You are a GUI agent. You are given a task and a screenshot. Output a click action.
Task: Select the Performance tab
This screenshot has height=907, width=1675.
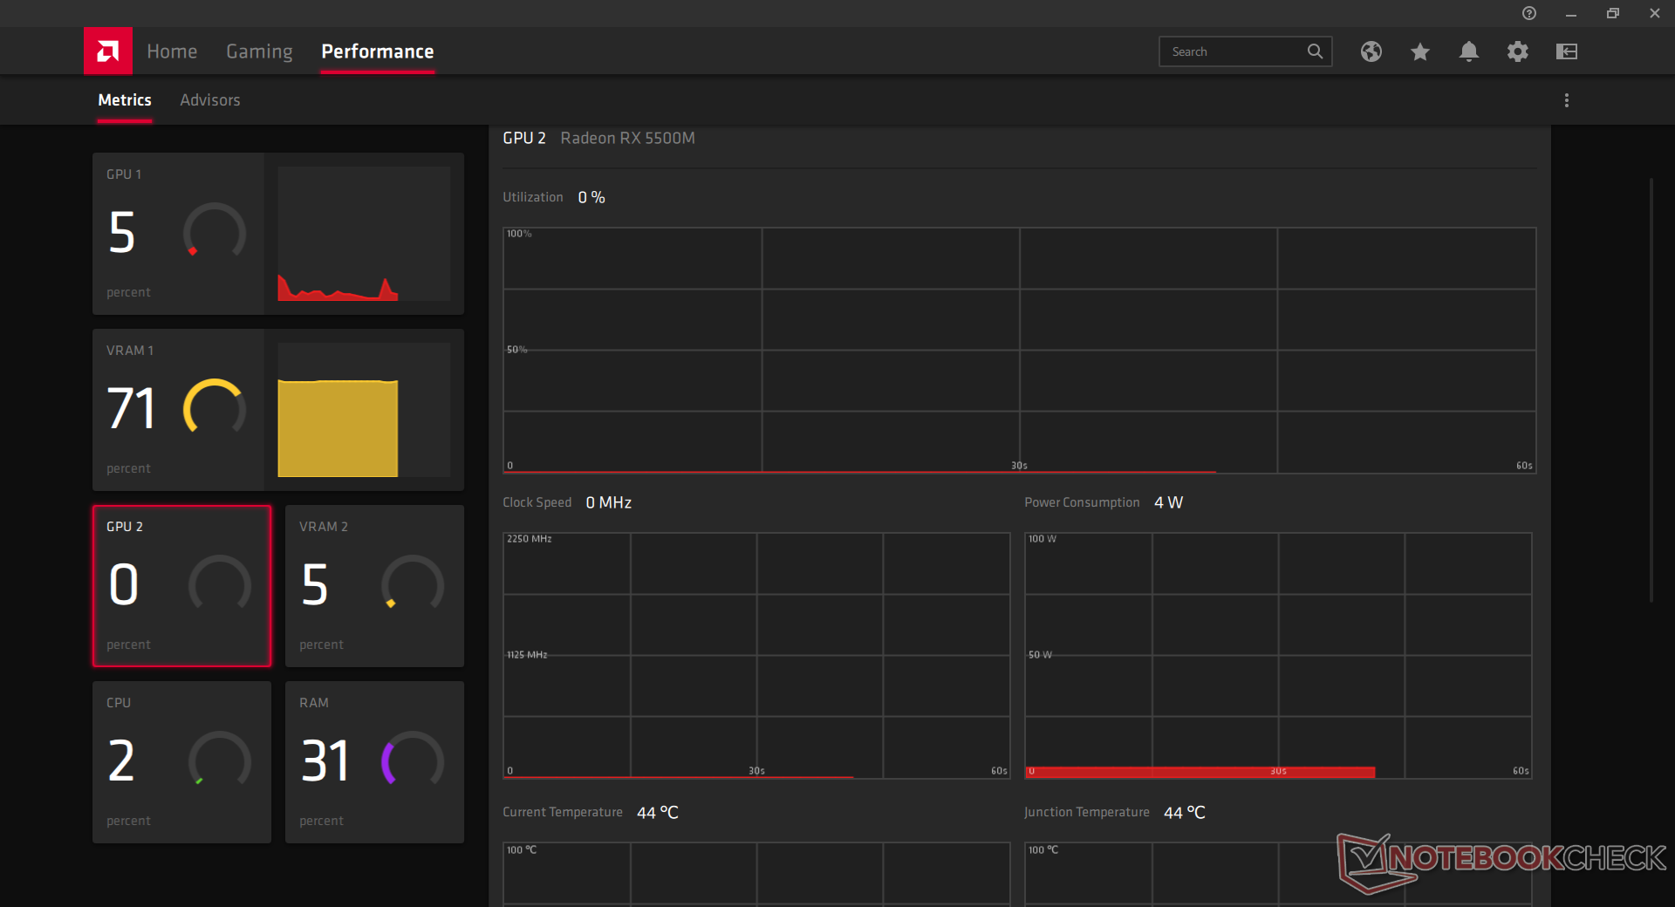click(x=378, y=51)
